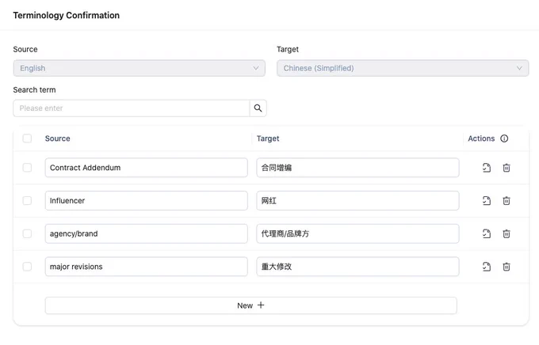The image size is (539, 345).
Task: Click the Target column header
Action: coord(268,138)
